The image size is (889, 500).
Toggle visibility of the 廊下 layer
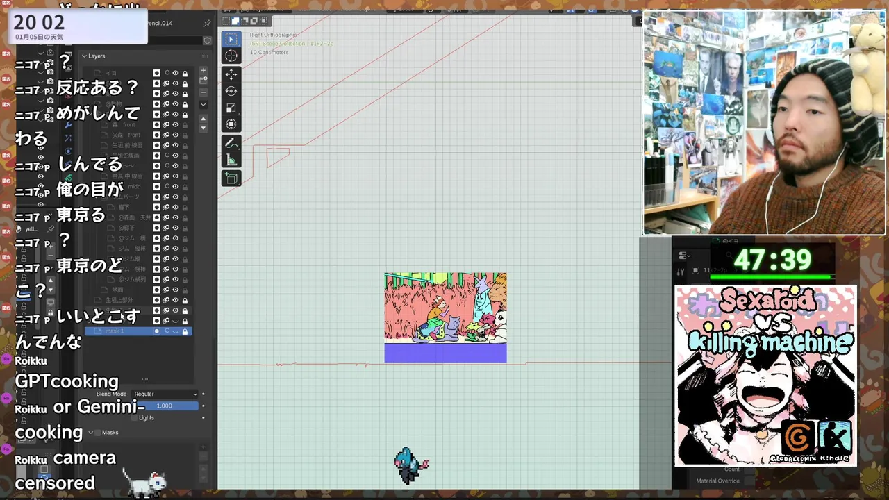(x=176, y=207)
